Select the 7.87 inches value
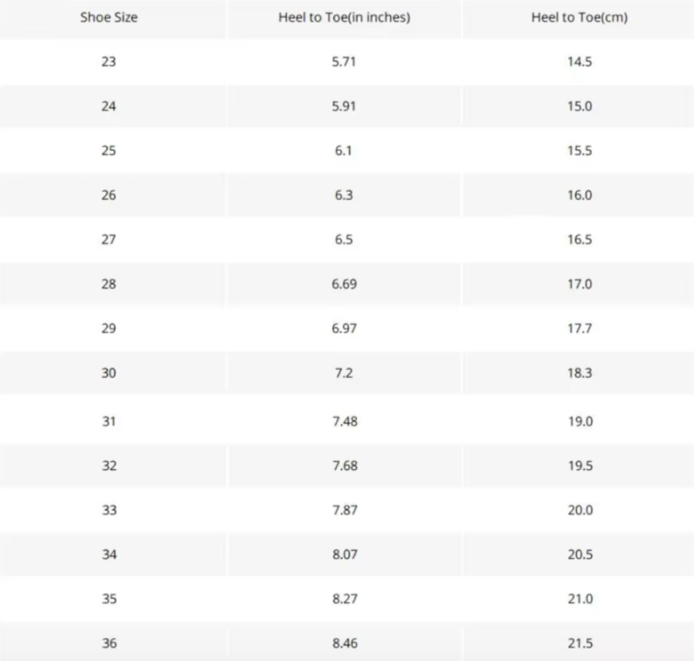This screenshot has width=694, height=661. point(345,510)
